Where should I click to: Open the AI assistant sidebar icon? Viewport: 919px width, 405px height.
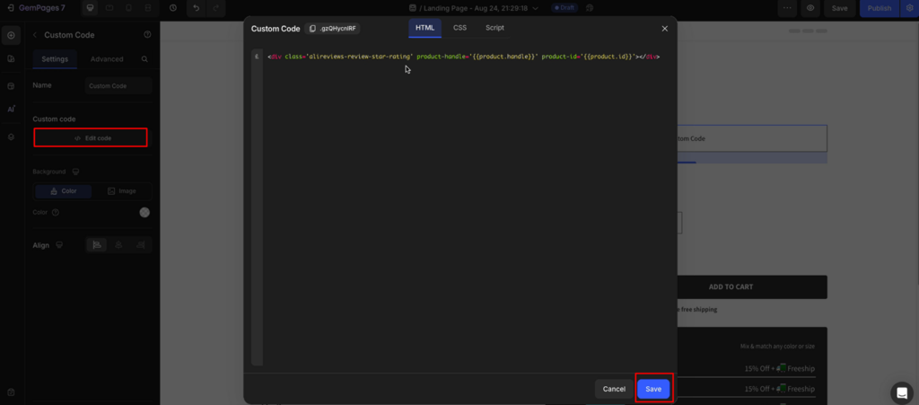click(11, 109)
